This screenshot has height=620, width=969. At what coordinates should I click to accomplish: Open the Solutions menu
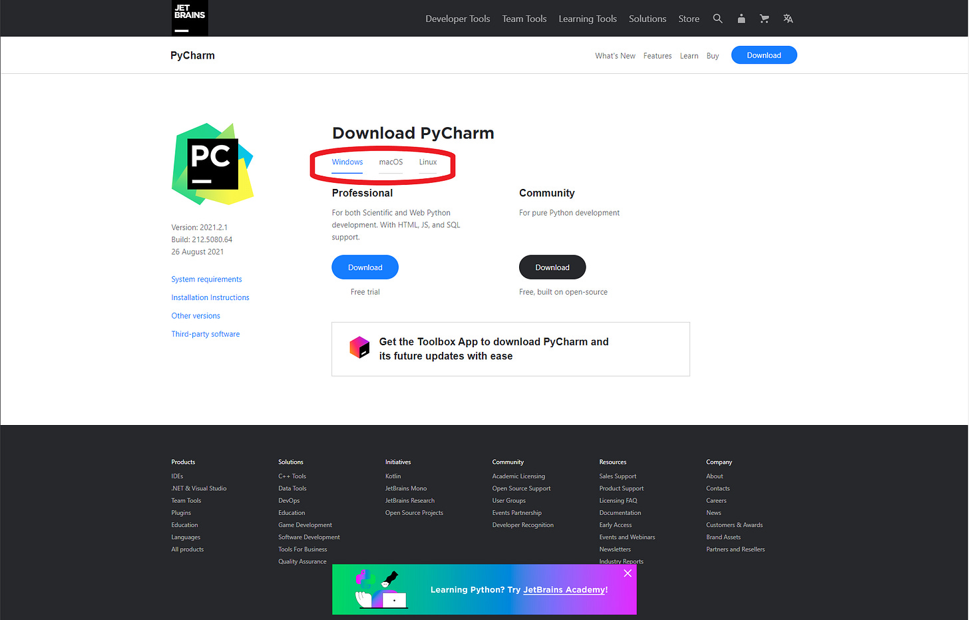point(648,19)
